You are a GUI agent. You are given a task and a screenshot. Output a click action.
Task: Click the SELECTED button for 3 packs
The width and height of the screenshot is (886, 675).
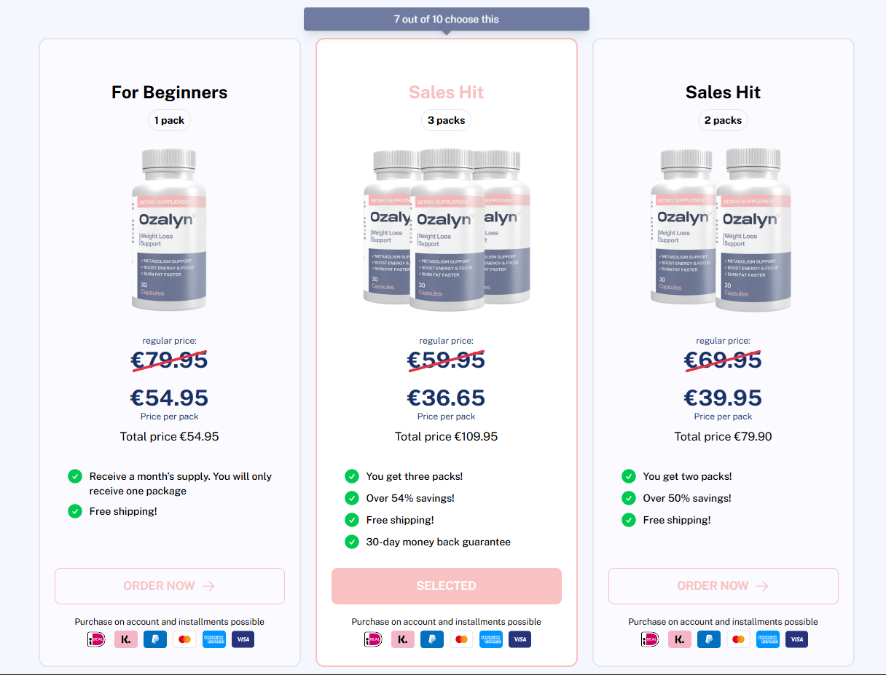tap(446, 586)
